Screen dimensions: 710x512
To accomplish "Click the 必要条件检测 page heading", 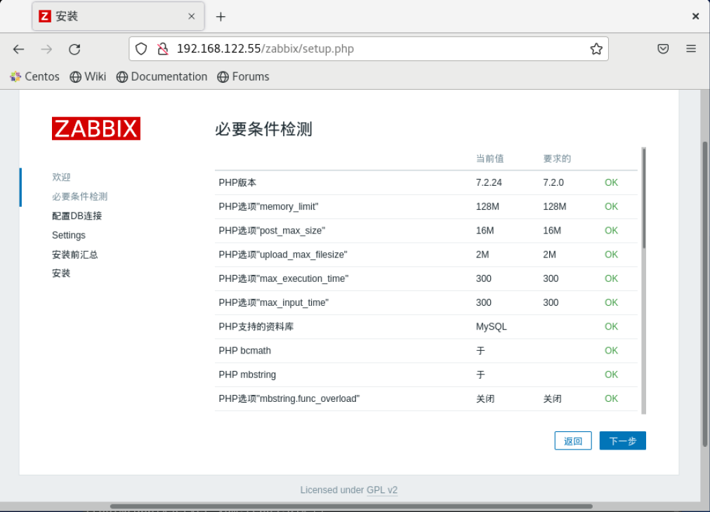I will [263, 129].
